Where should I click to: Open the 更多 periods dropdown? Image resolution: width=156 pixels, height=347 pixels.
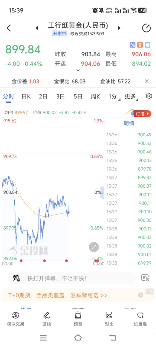click(x=131, y=97)
